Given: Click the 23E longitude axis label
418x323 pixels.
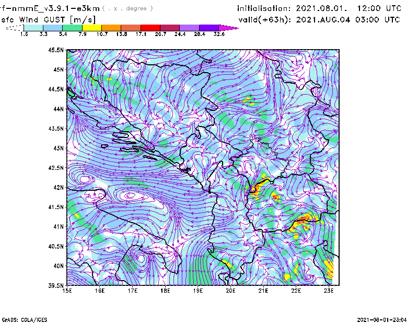Looking at the screenshot, I should 329,291.
